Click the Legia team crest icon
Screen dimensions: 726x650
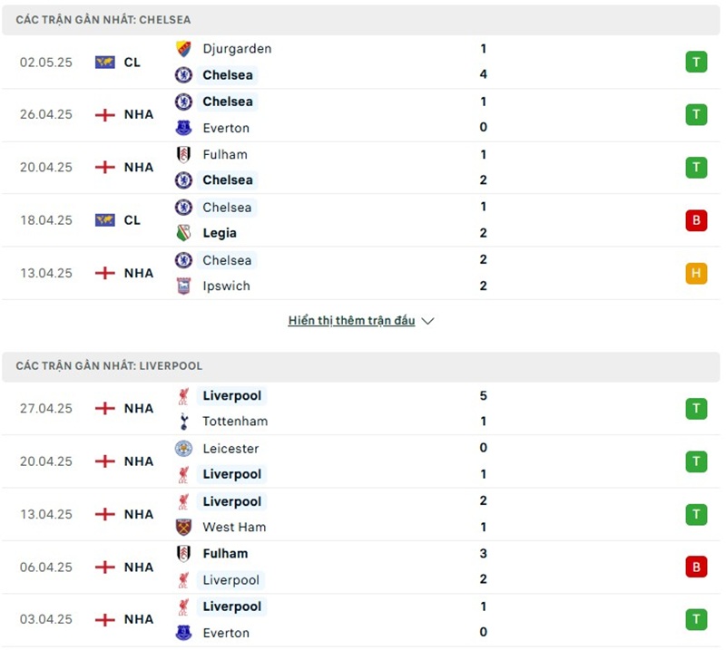point(183,233)
